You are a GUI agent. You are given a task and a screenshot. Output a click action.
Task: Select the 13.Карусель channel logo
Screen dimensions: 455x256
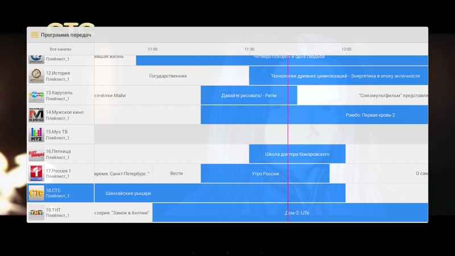tap(36, 95)
